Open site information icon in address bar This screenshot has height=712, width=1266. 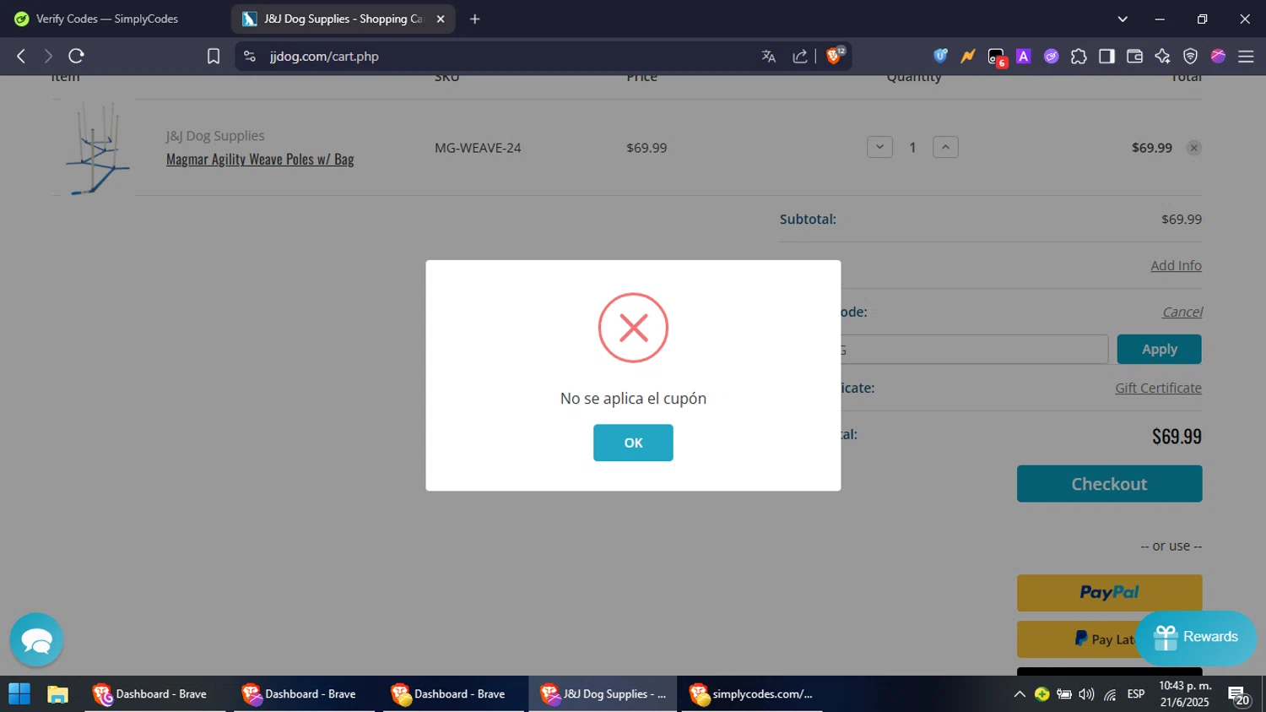(x=249, y=56)
